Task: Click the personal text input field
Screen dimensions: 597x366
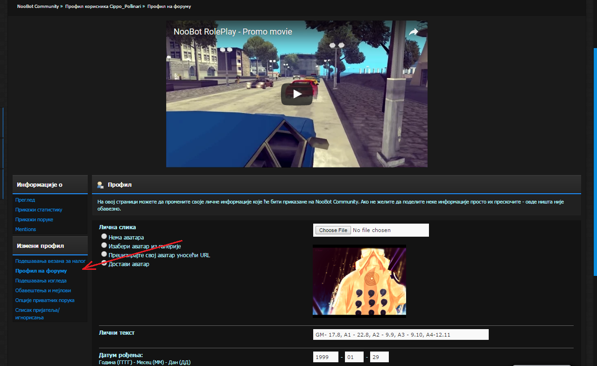Action: pos(400,334)
